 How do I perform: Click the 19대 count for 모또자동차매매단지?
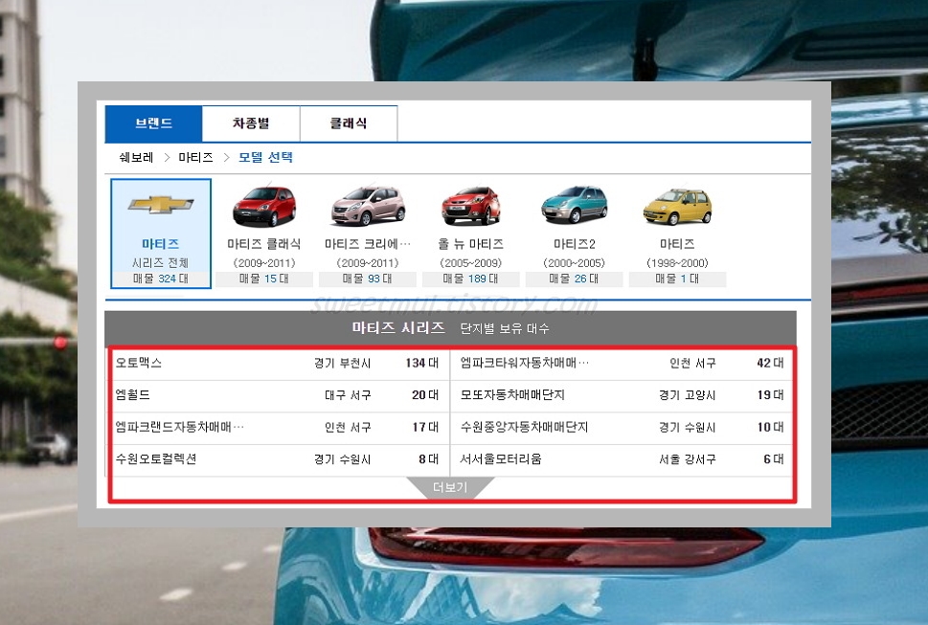[x=770, y=395]
